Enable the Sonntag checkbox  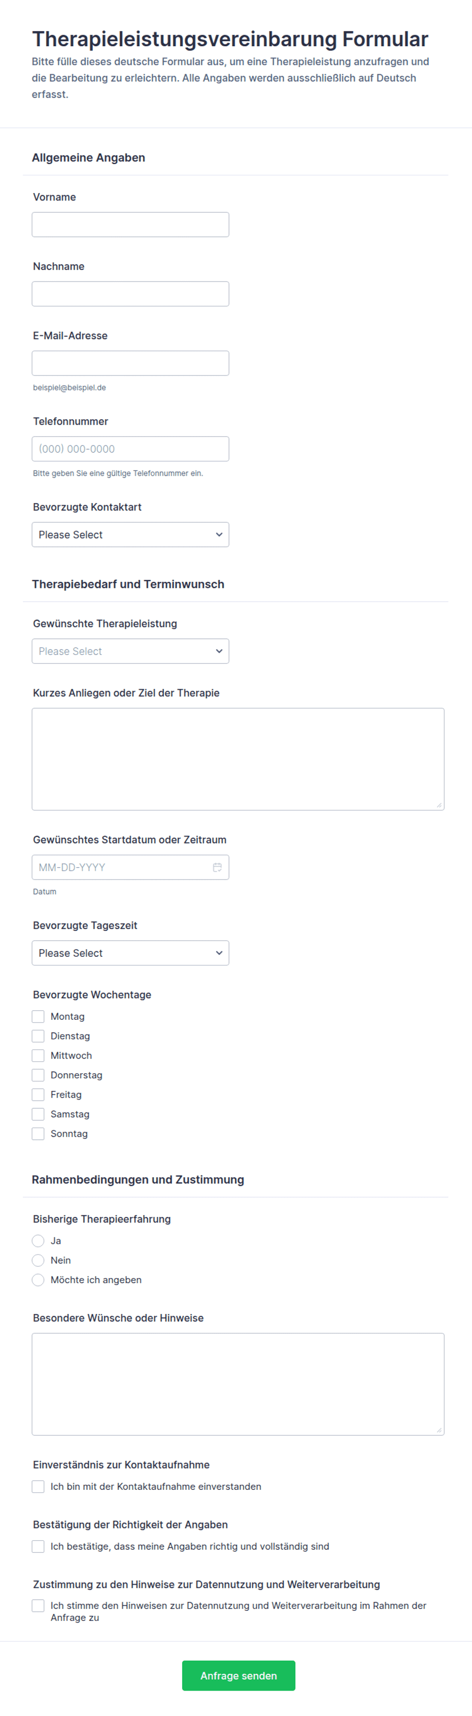click(x=38, y=1134)
